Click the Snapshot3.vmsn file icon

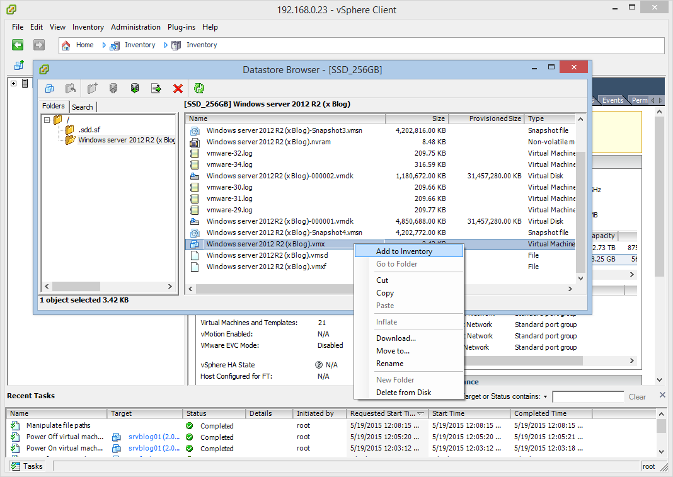(x=195, y=130)
